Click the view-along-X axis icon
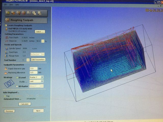The width and height of the screenshot is (163, 122). (158, 10)
